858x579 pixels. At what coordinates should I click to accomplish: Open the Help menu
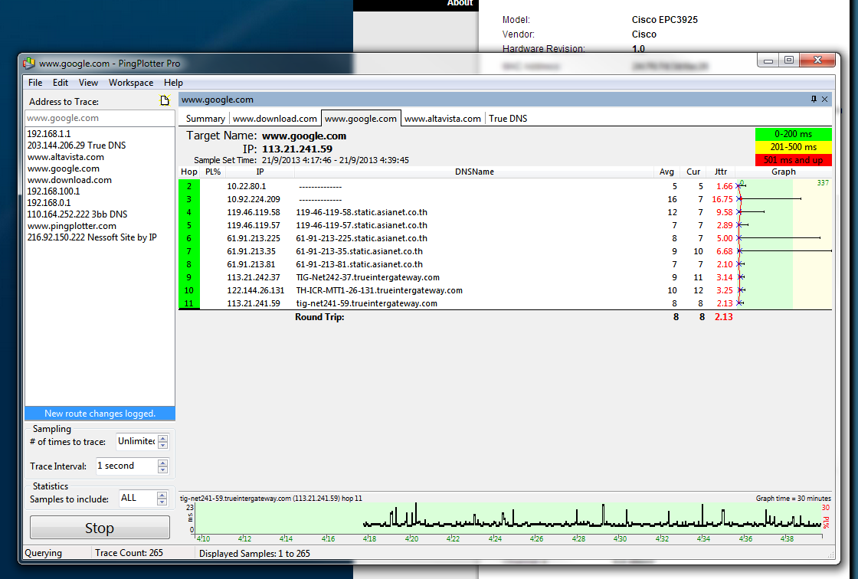coord(173,83)
